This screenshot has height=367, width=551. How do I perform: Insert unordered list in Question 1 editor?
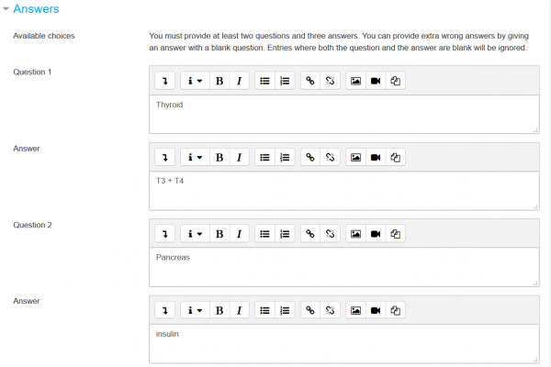[264, 81]
